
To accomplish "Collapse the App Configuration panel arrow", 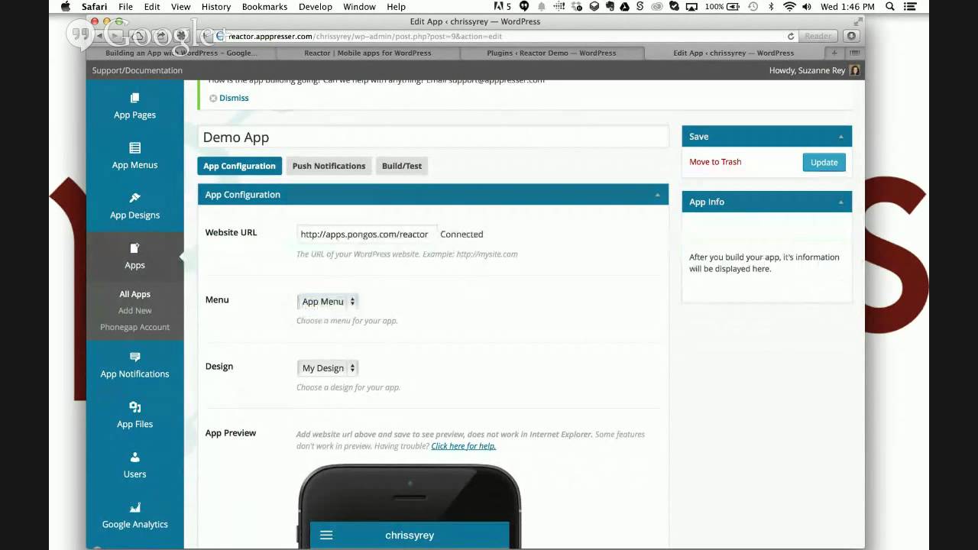I will click(x=657, y=195).
